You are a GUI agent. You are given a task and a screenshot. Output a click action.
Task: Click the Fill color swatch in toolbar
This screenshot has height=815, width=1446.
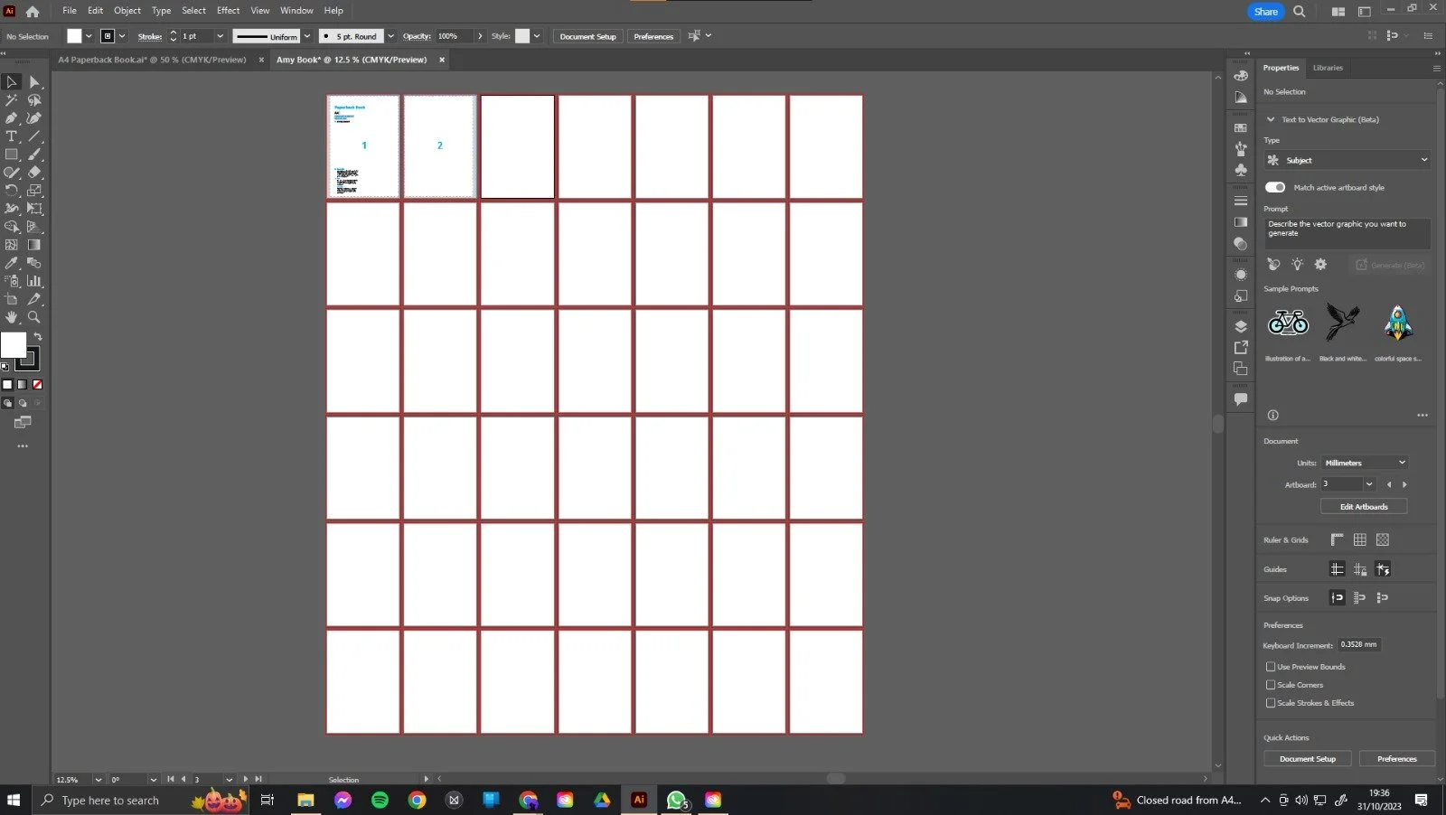click(13, 344)
